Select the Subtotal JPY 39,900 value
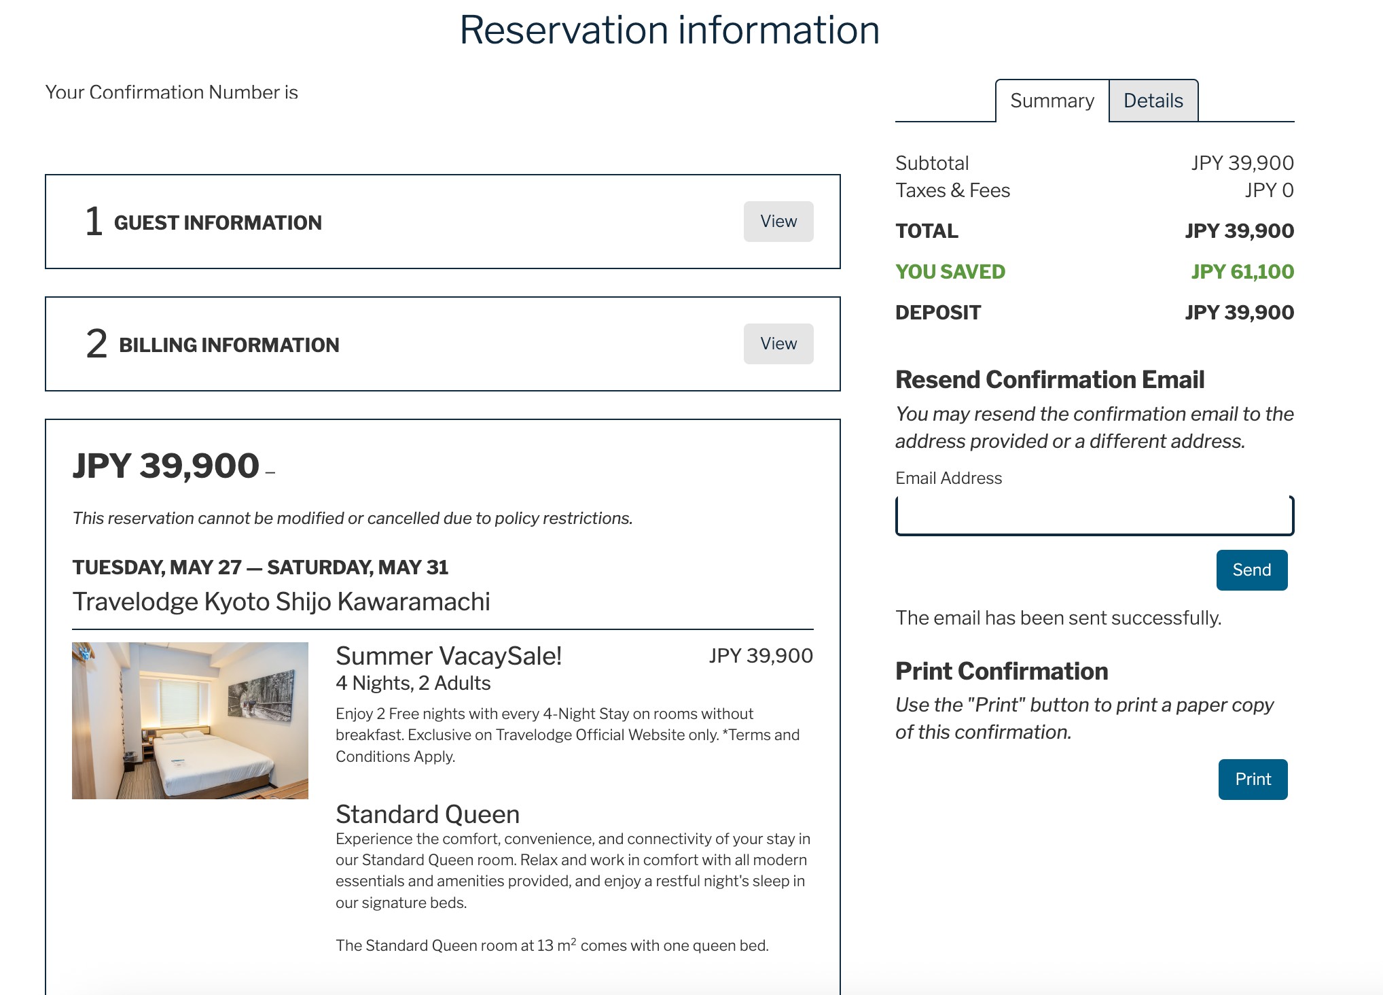Image resolution: width=1383 pixels, height=995 pixels. pyautogui.click(x=1242, y=163)
